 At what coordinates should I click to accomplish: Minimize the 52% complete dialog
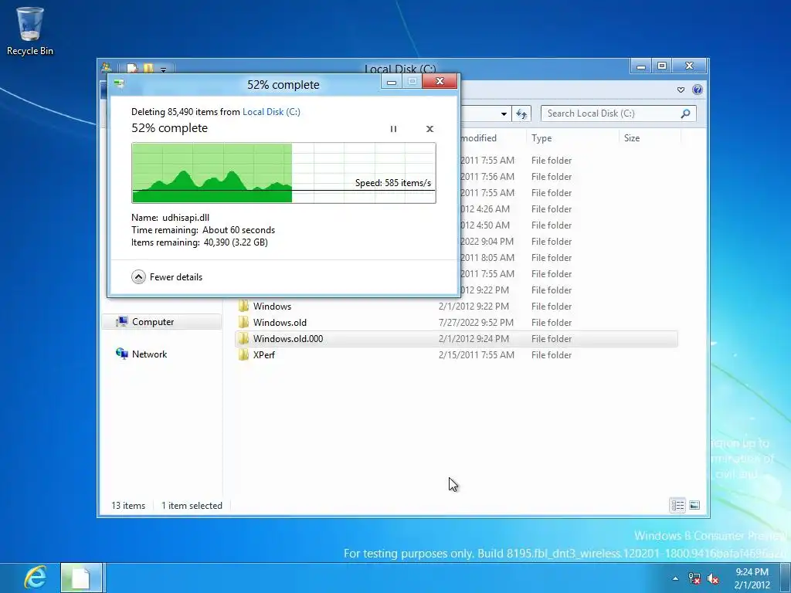pos(392,82)
